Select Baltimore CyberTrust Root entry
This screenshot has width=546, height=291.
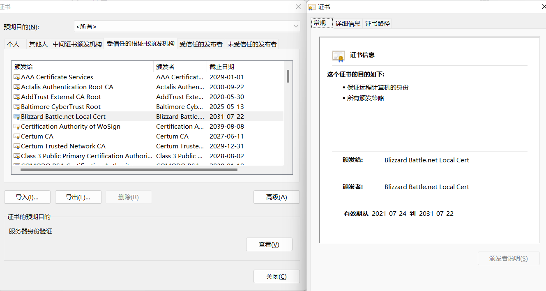point(61,107)
